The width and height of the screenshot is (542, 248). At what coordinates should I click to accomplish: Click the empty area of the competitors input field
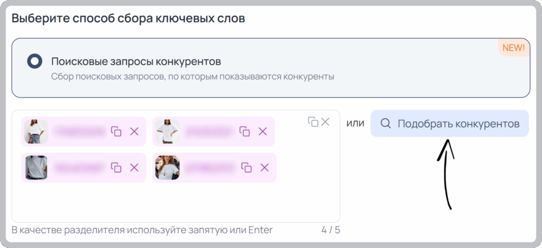(176, 202)
